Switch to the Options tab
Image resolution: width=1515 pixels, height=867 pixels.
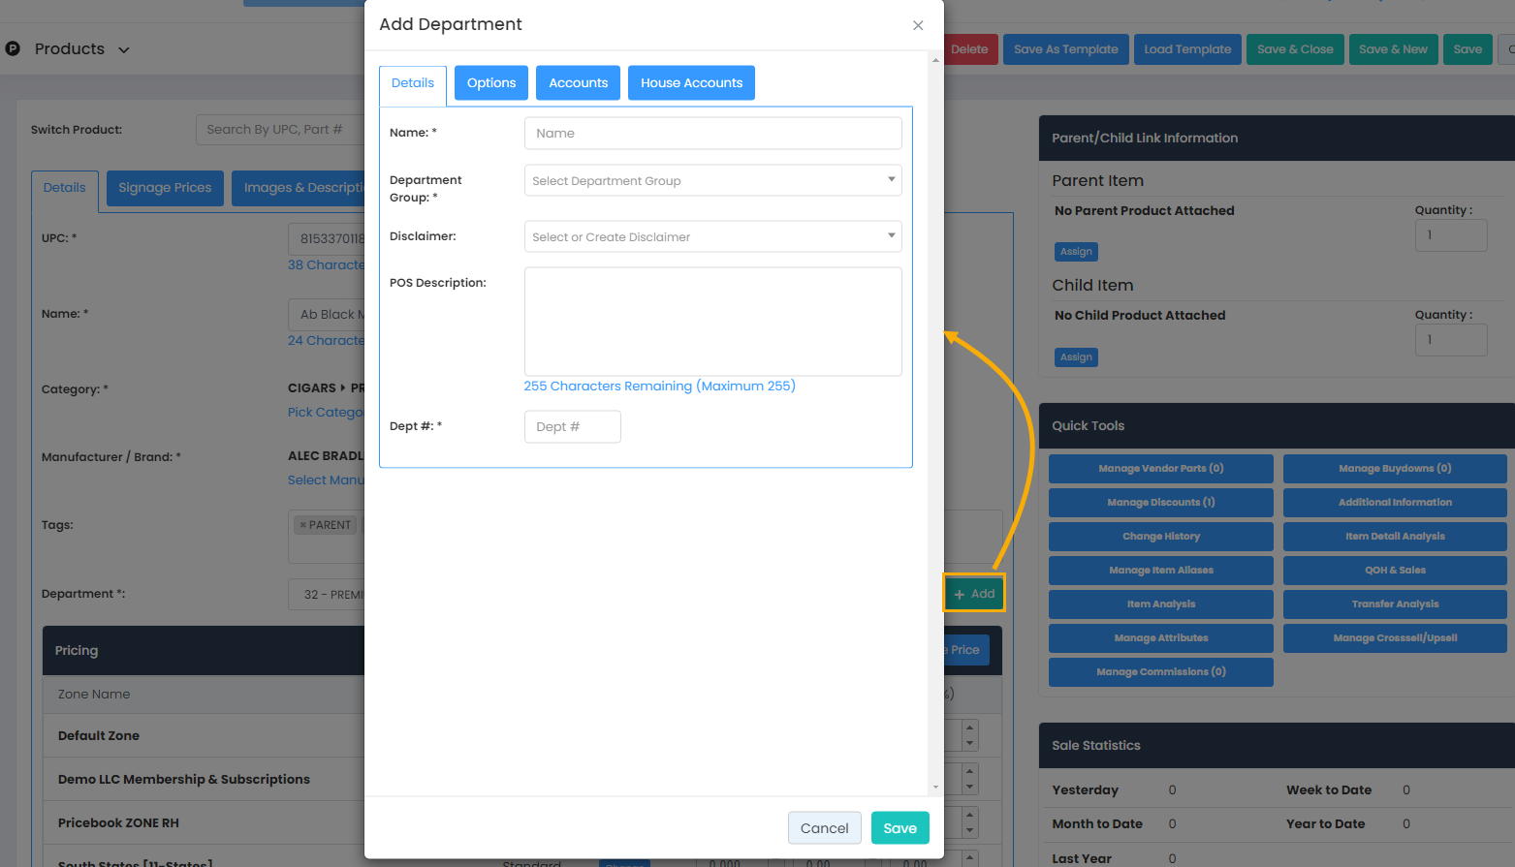coord(491,83)
